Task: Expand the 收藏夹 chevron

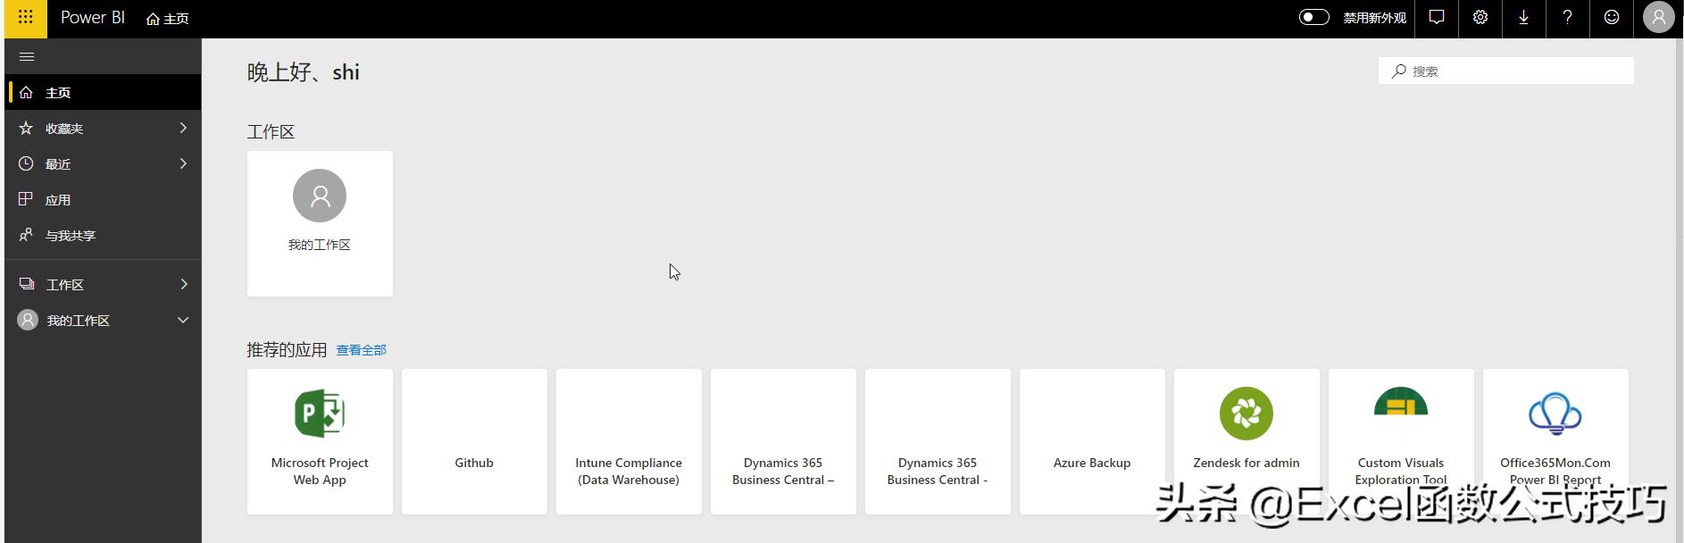Action: [183, 128]
